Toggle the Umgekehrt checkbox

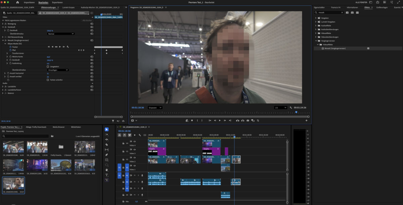[48, 66]
